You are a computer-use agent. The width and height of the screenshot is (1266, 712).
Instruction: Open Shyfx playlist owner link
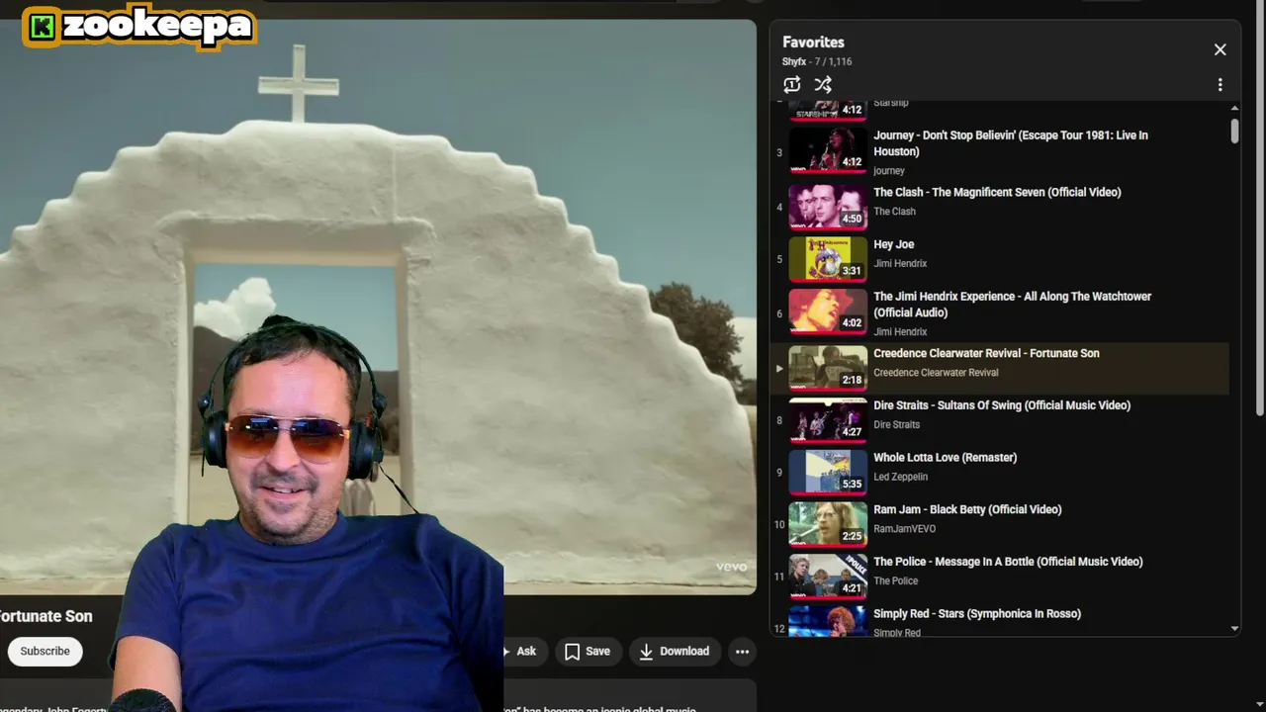[794, 61]
